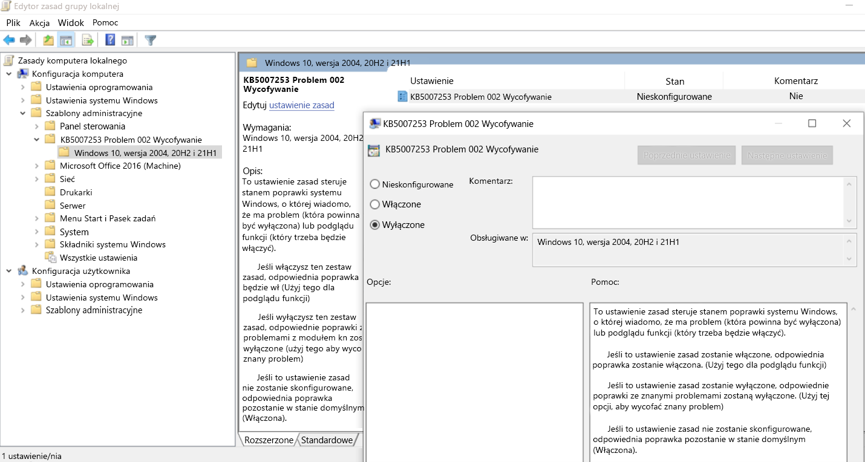Click the Microsoft Office 2016 (Machine) folder icon
The image size is (865, 462).
tap(51, 166)
